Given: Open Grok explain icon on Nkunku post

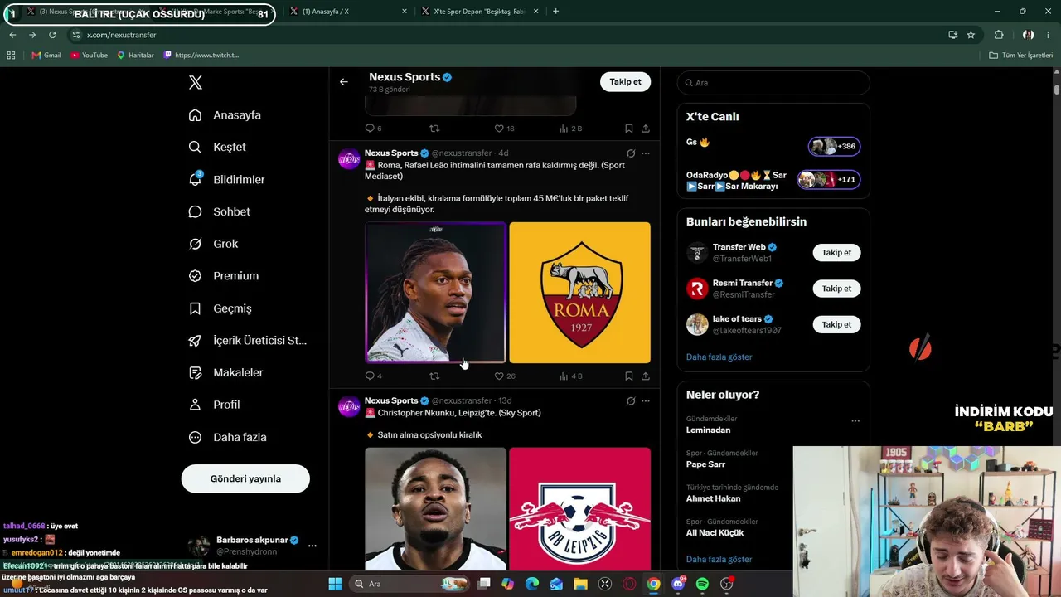Looking at the screenshot, I should tap(631, 400).
